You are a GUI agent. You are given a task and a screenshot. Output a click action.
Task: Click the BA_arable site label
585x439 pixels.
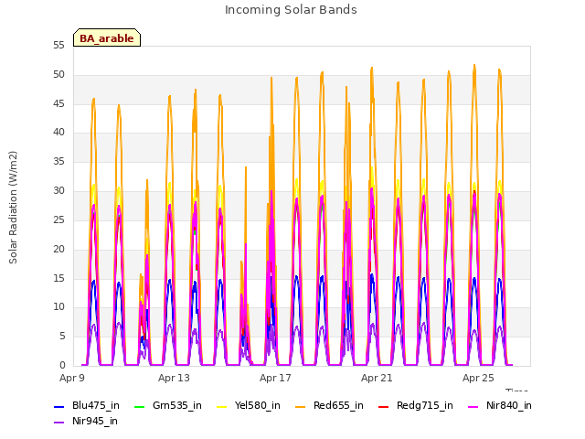[107, 38]
